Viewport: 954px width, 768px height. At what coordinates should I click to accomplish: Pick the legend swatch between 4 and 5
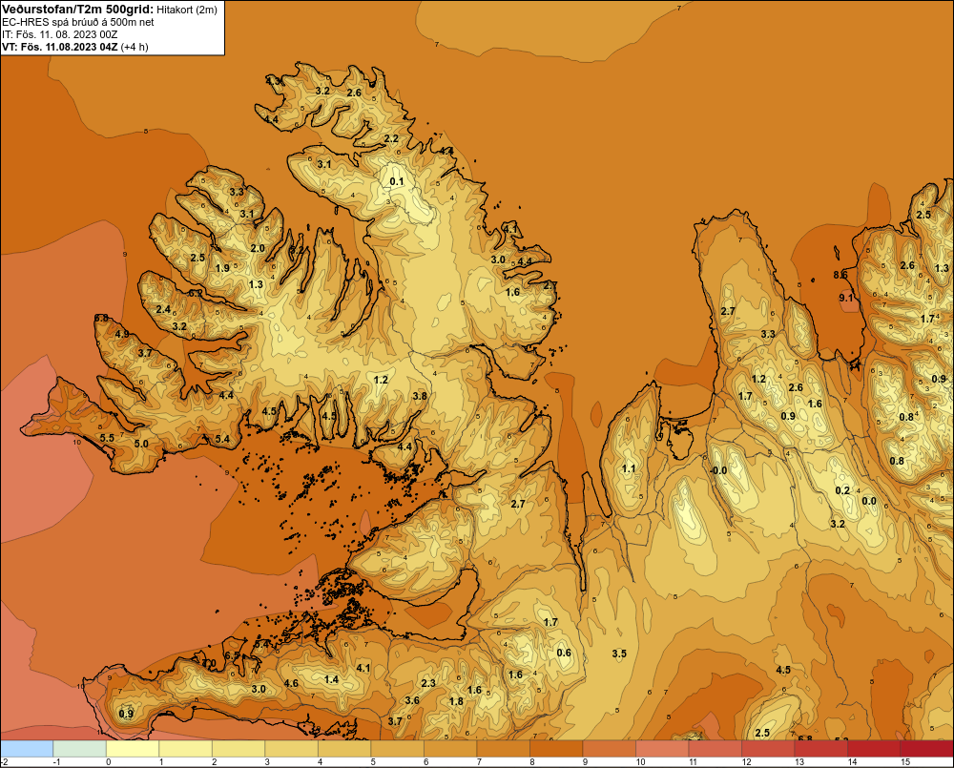pos(344,748)
